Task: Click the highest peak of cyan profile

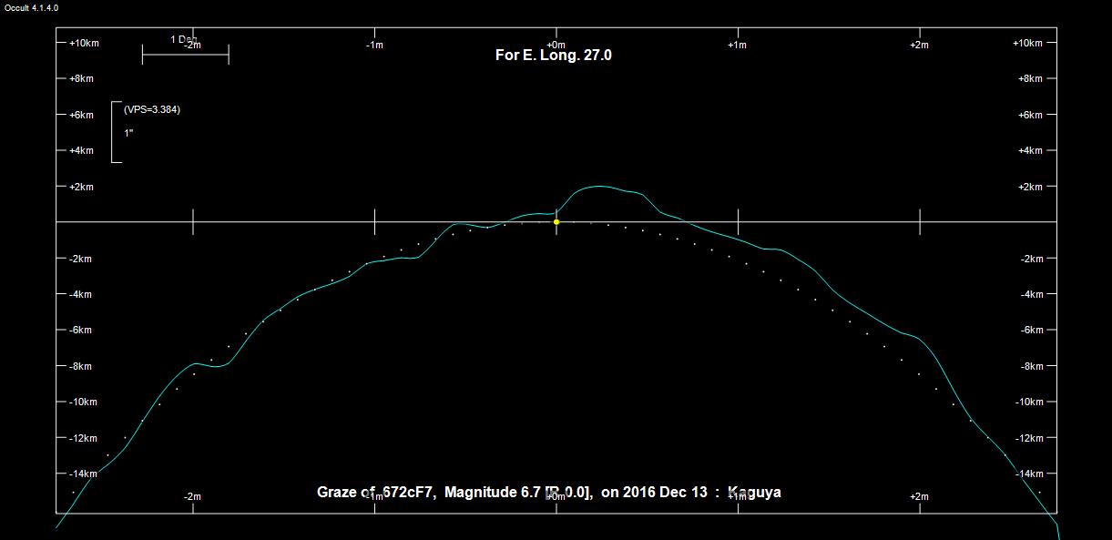Action: point(598,186)
